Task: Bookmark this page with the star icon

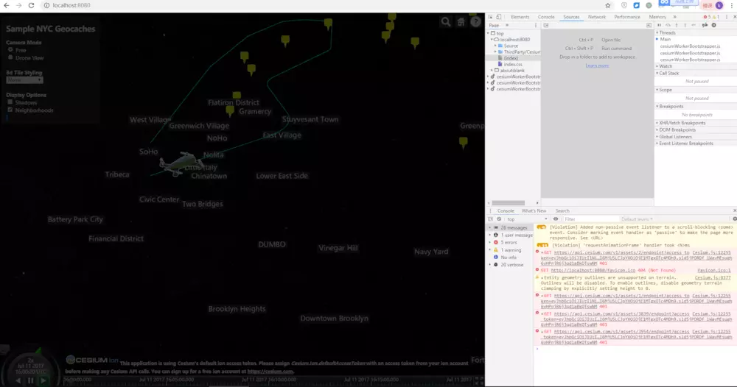Action: click(x=608, y=6)
